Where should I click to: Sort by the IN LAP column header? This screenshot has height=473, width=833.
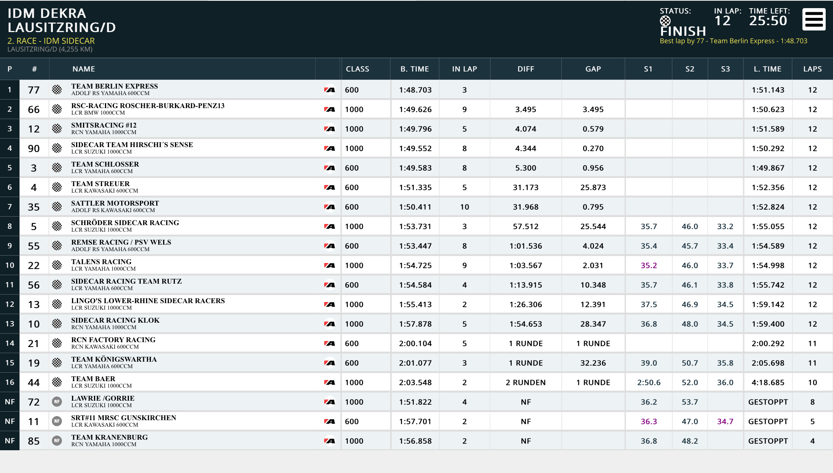pos(464,69)
